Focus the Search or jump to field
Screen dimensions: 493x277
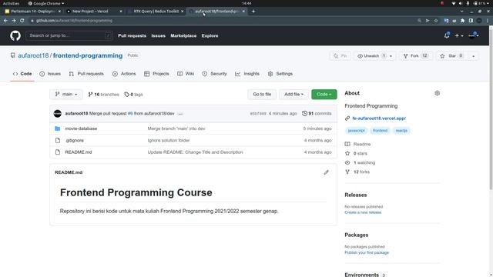[x=69, y=36]
